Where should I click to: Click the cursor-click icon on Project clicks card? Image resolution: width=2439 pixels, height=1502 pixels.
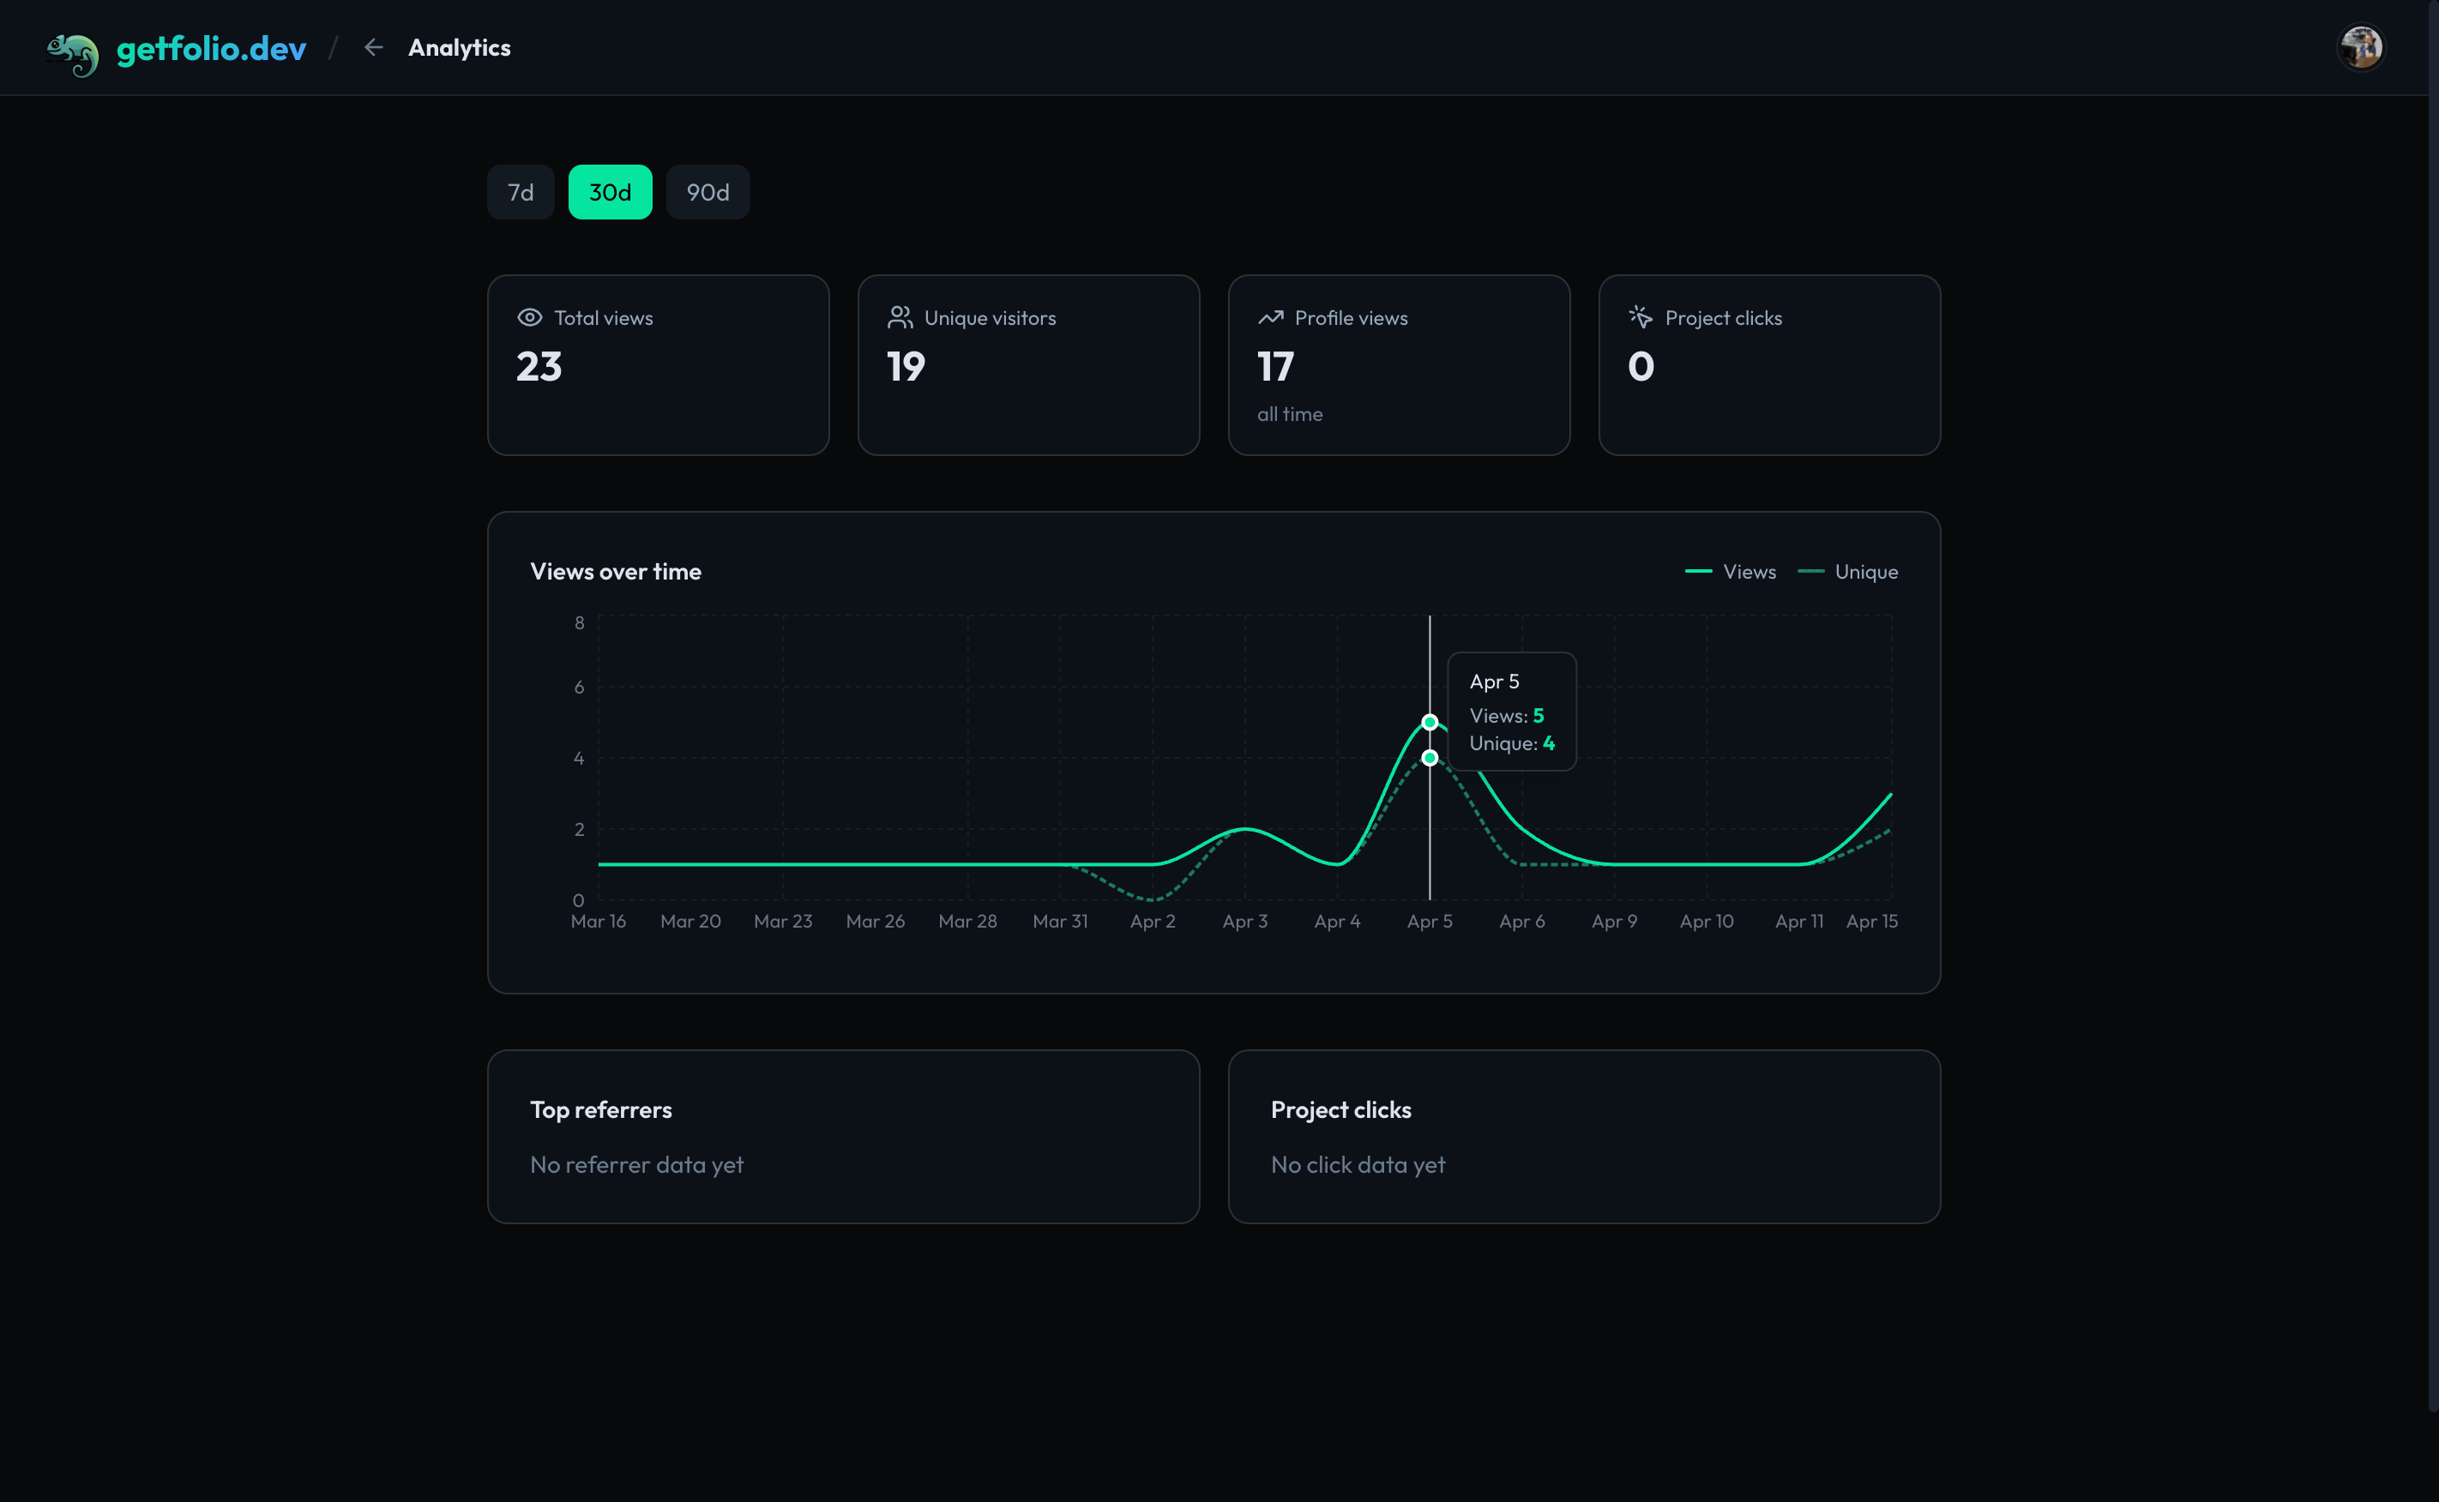1641,317
